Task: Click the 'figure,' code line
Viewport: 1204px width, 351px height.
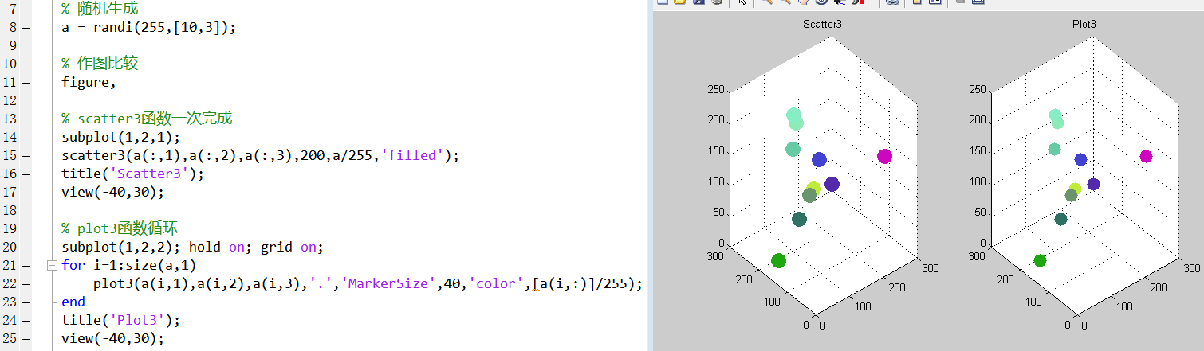Action: tap(89, 82)
